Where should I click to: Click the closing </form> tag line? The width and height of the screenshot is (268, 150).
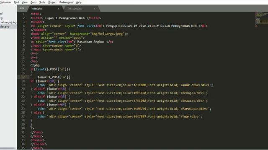point(36,132)
